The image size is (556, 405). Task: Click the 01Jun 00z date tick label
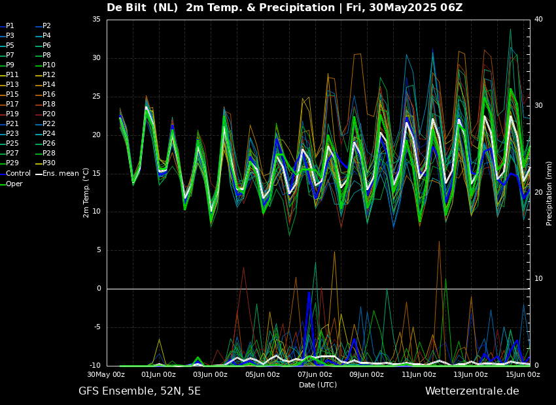pyautogui.click(x=158, y=375)
